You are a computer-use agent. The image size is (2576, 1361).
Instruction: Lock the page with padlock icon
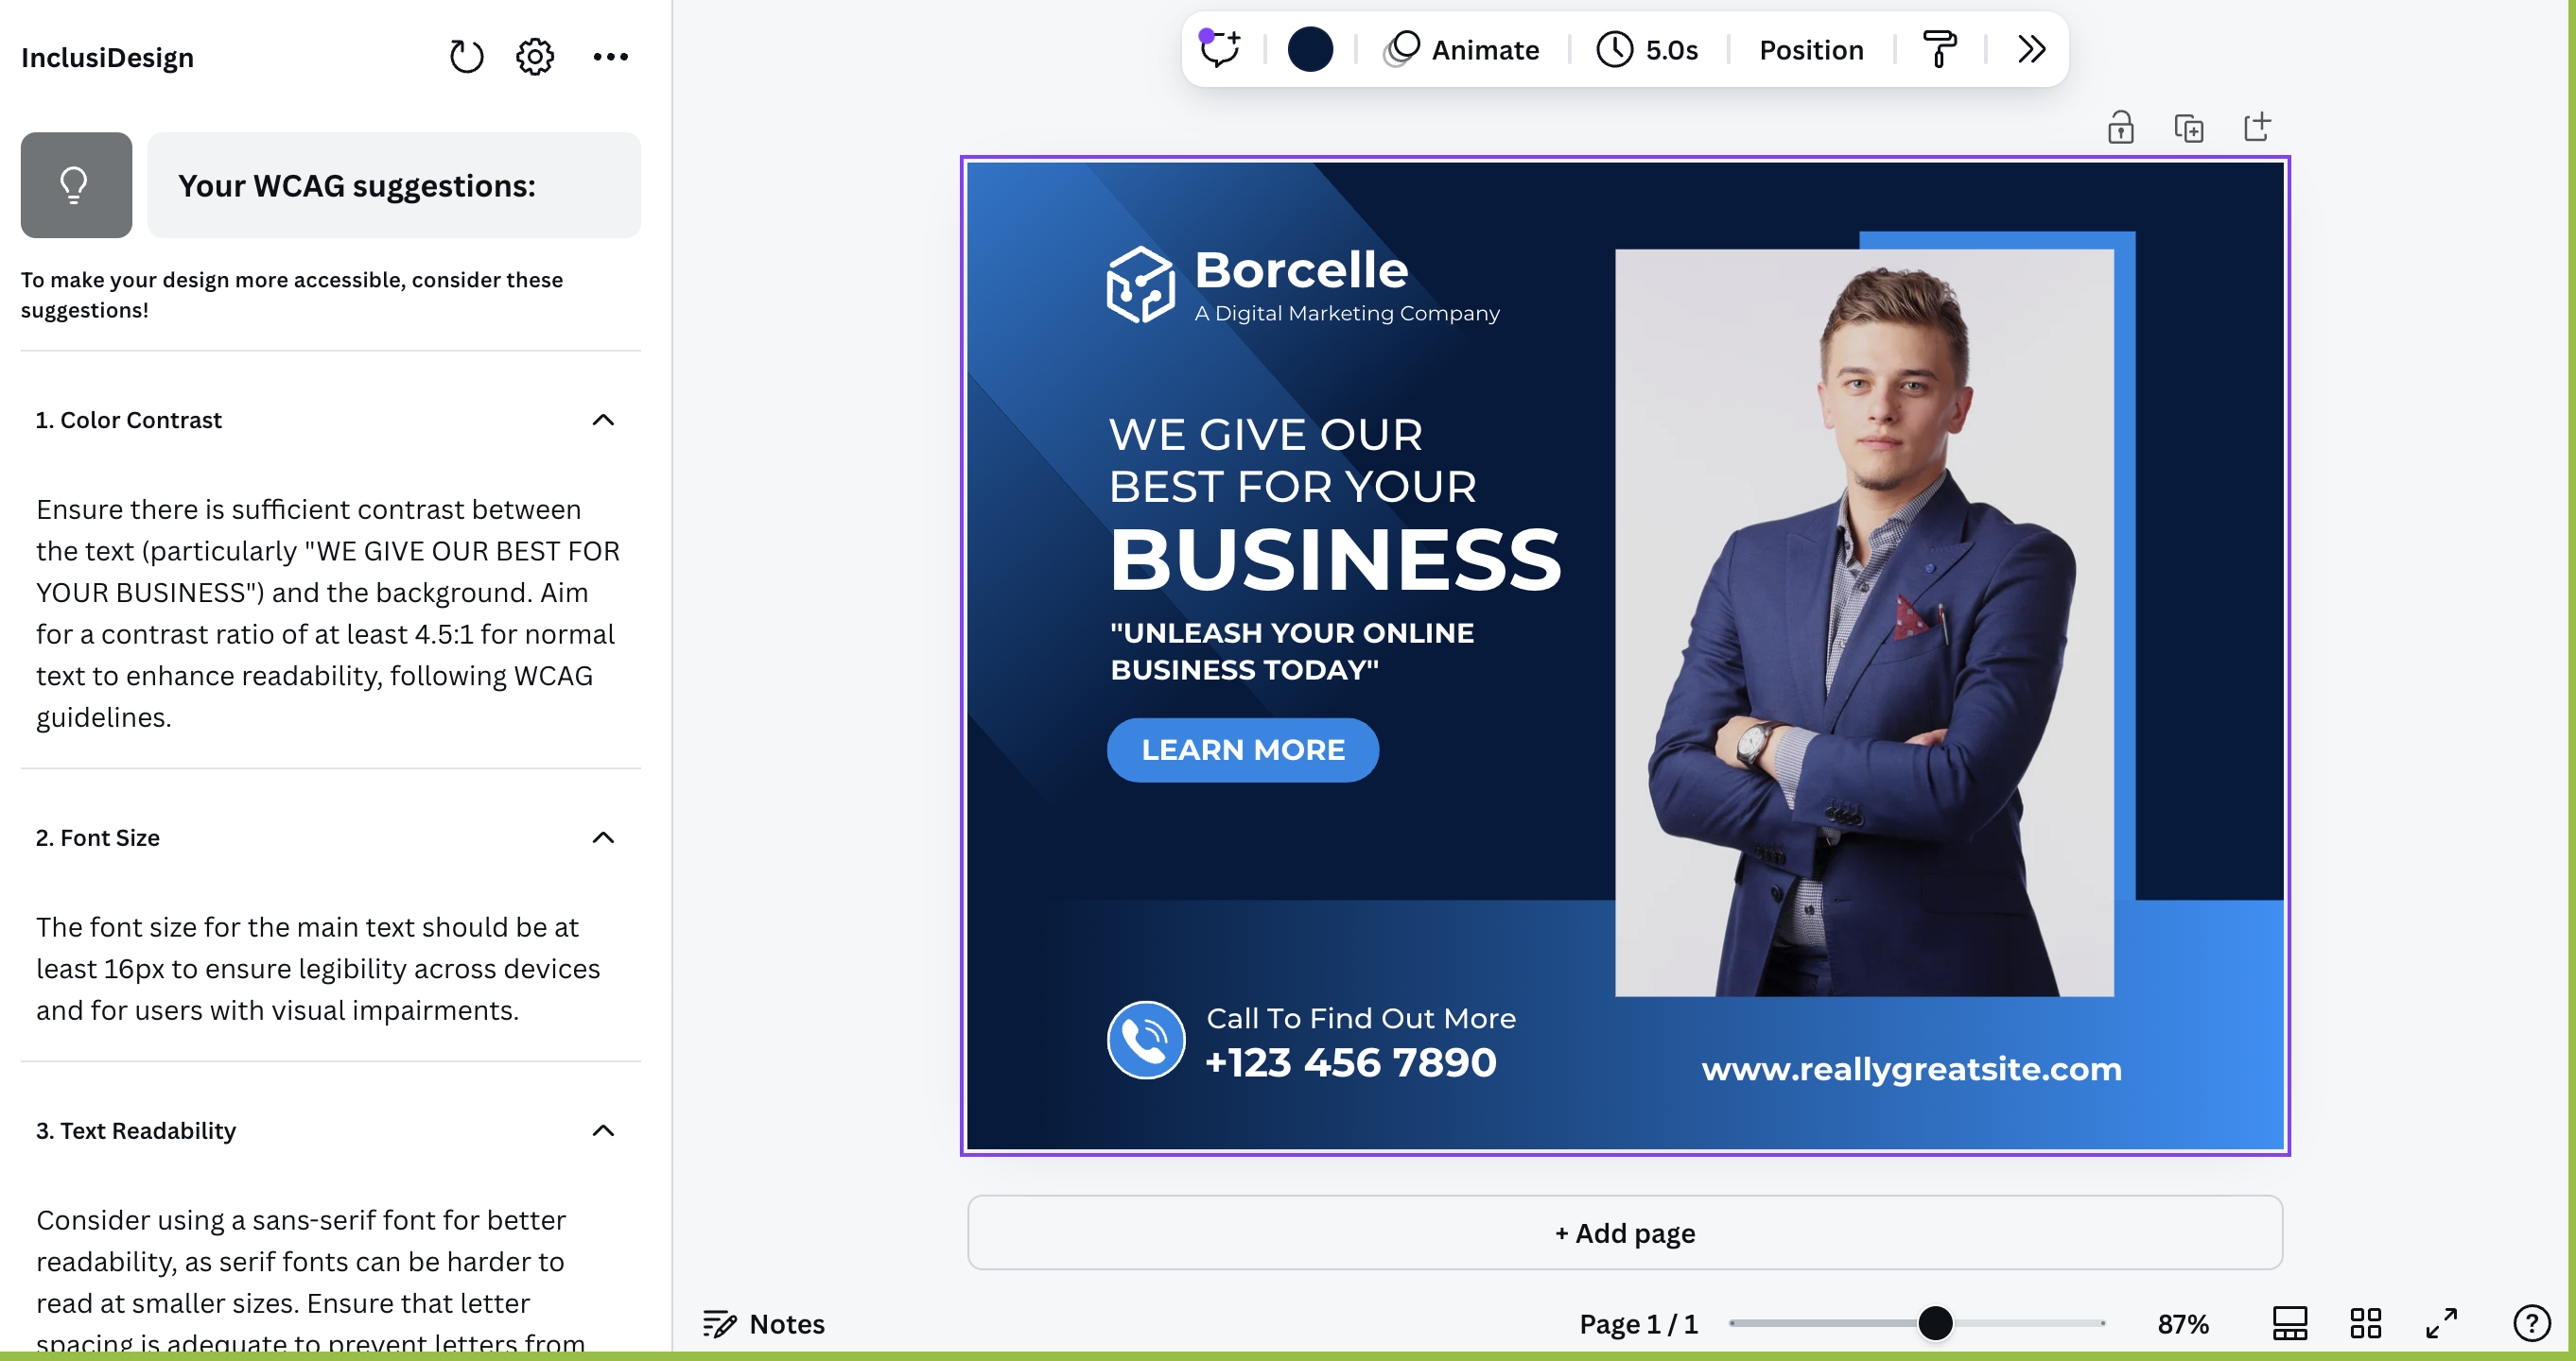(2120, 128)
